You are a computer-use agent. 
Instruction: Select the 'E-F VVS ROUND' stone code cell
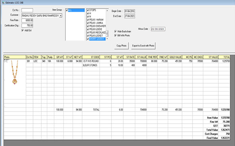pyautogui.click(x=91, y=61)
